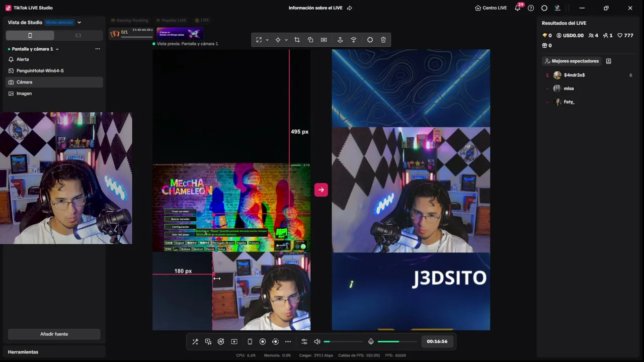
Task: Click the 00:16:56 live timer button
Action: point(437,341)
